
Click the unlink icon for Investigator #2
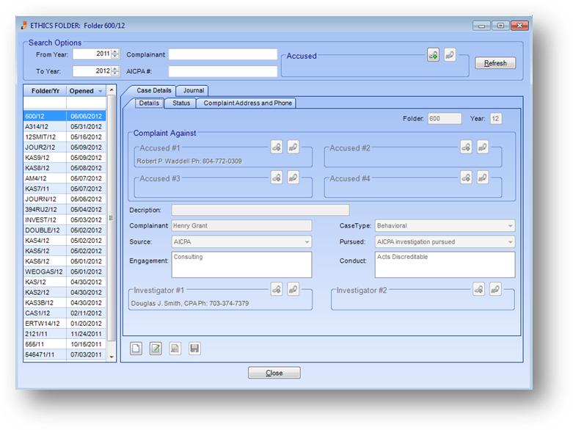click(x=495, y=289)
